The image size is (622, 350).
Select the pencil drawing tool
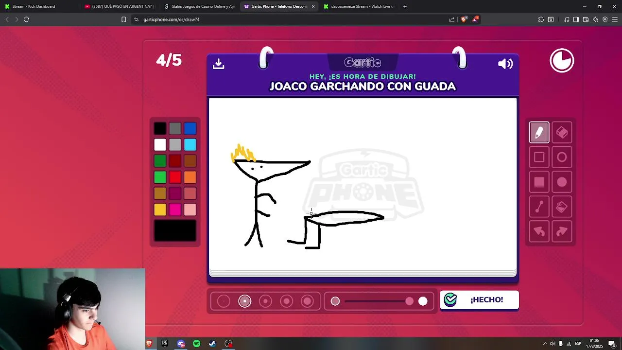pos(539,132)
